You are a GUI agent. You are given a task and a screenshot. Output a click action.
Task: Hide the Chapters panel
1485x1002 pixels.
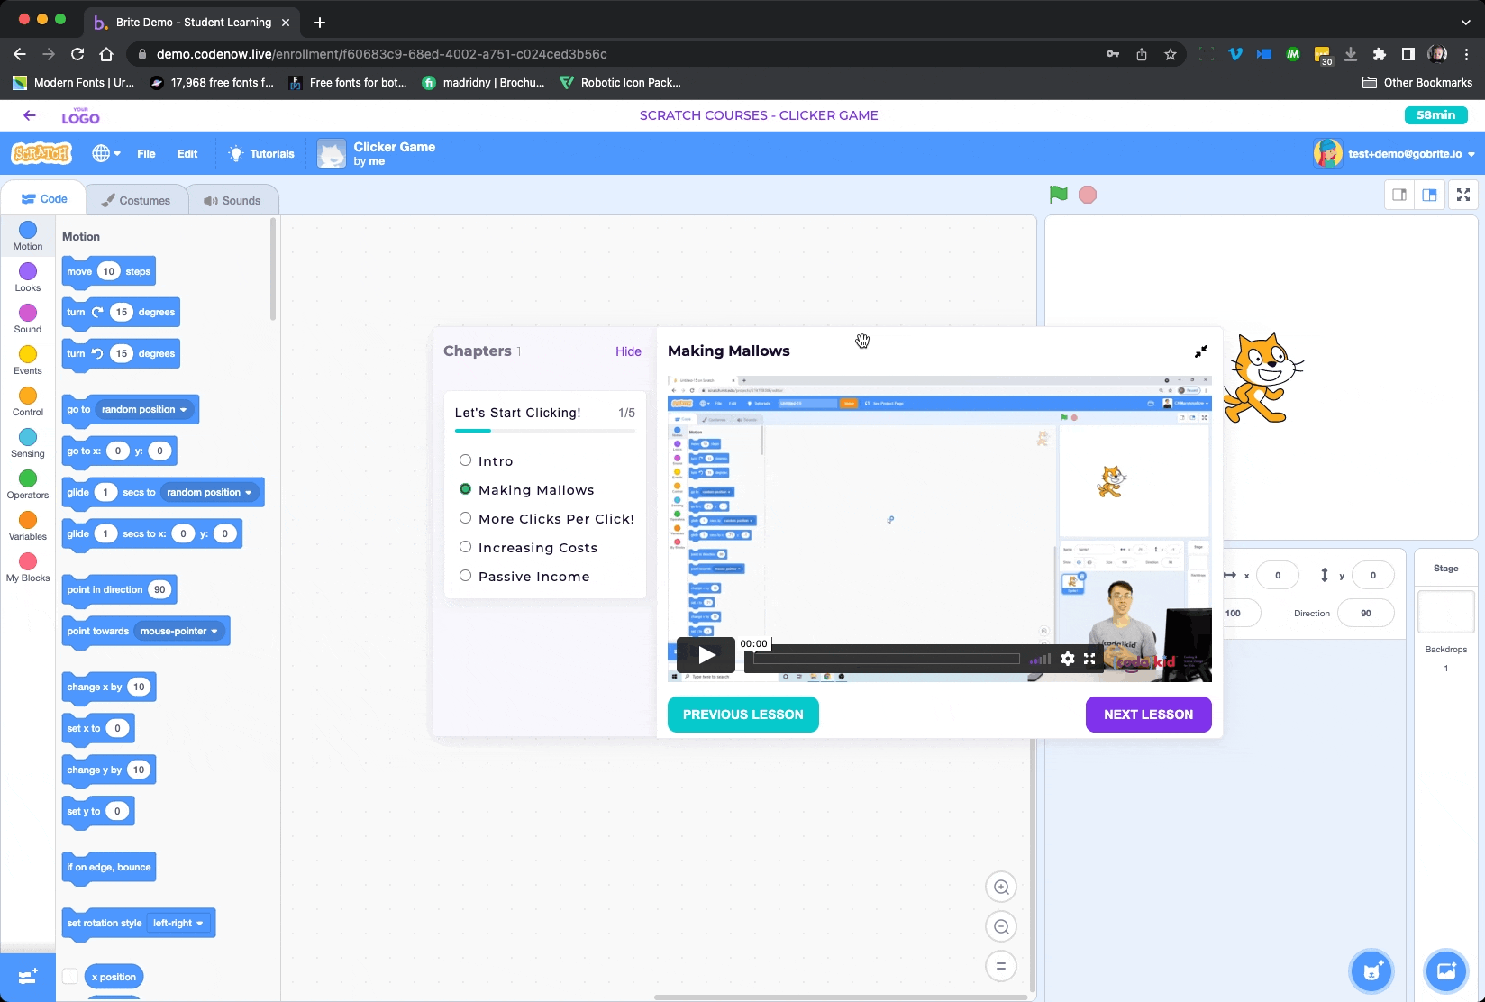pyautogui.click(x=628, y=351)
